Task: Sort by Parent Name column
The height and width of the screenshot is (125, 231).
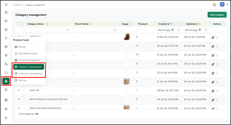Action: pos(90,24)
